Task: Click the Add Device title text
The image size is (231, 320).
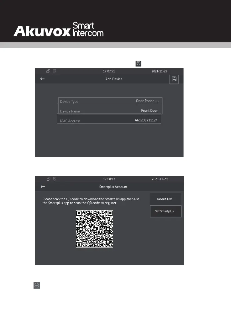Action: coord(114,79)
